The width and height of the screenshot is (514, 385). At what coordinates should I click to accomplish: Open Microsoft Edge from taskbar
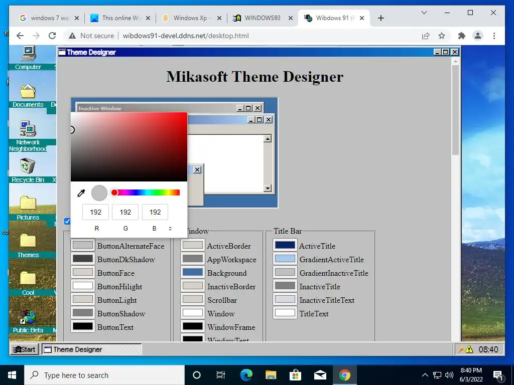pos(246,375)
